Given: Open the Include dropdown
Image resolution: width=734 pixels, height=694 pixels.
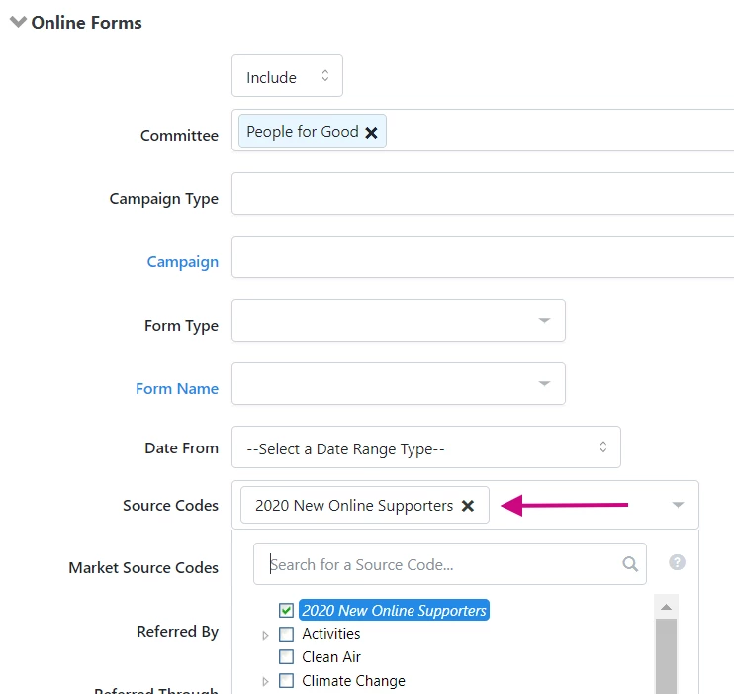Looking at the screenshot, I should 287,76.
